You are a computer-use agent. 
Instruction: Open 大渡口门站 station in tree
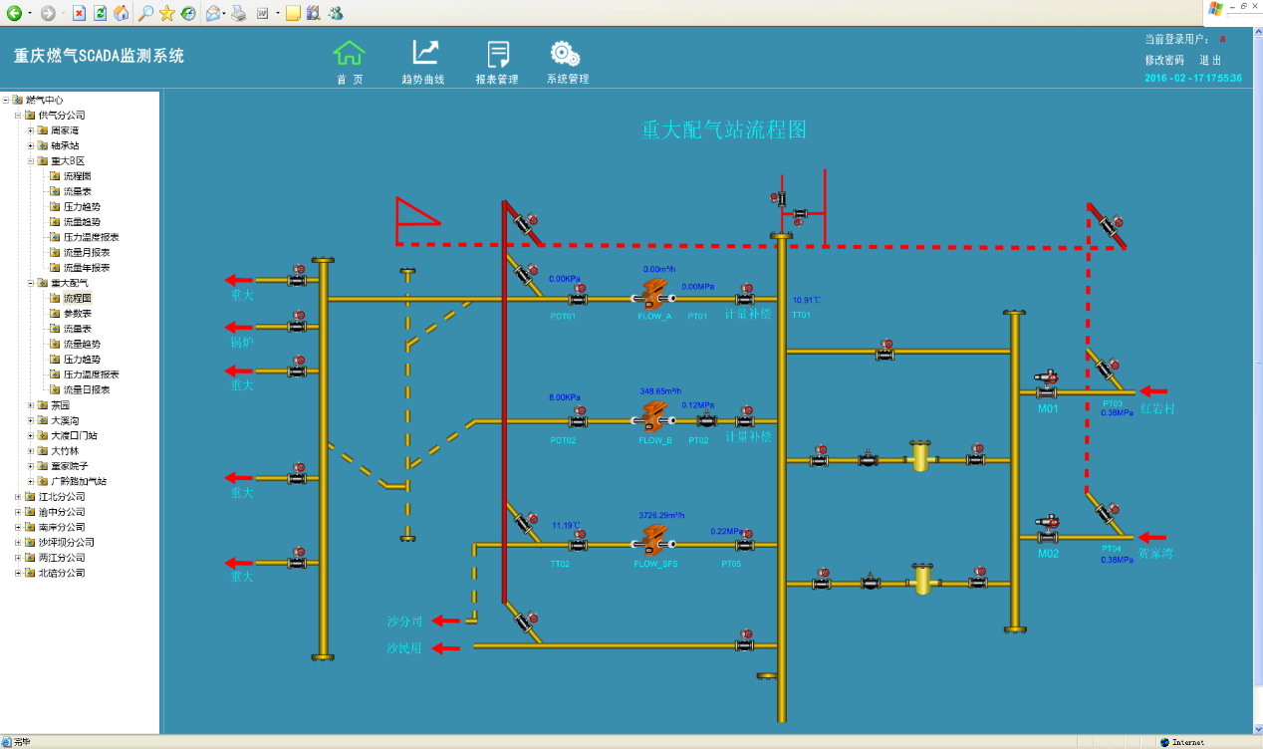click(x=75, y=435)
